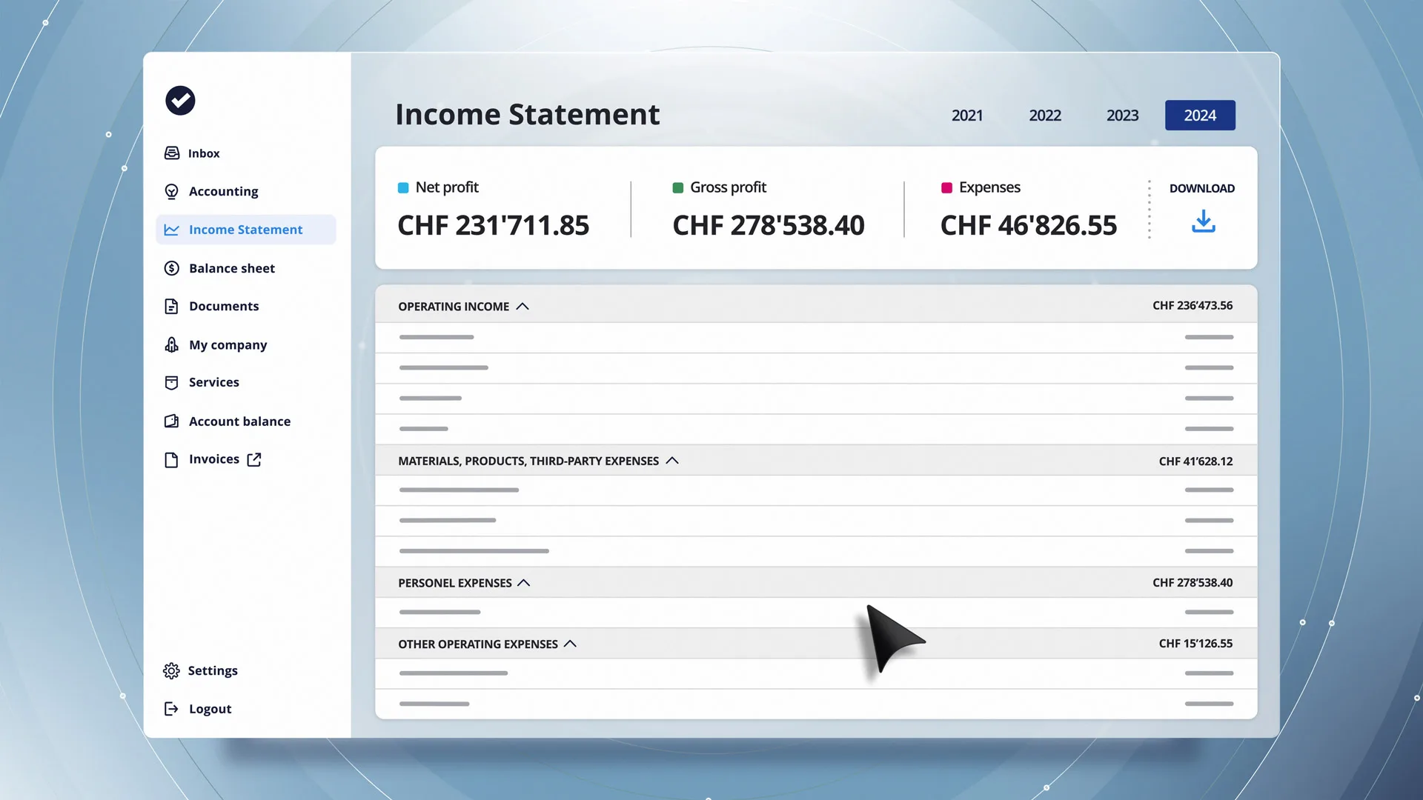1423x800 pixels.
Task: Click the Expenses amount CHF 46'826.55
Action: 1029,225
